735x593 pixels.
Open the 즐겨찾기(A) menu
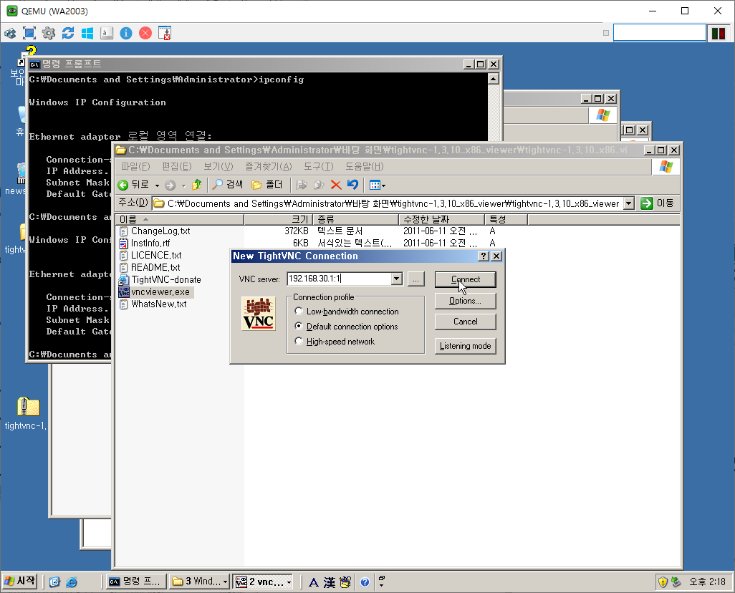click(x=268, y=167)
